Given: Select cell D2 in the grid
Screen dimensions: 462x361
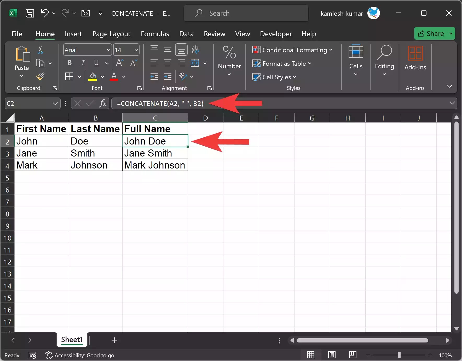Looking at the screenshot, I should (x=205, y=141).
